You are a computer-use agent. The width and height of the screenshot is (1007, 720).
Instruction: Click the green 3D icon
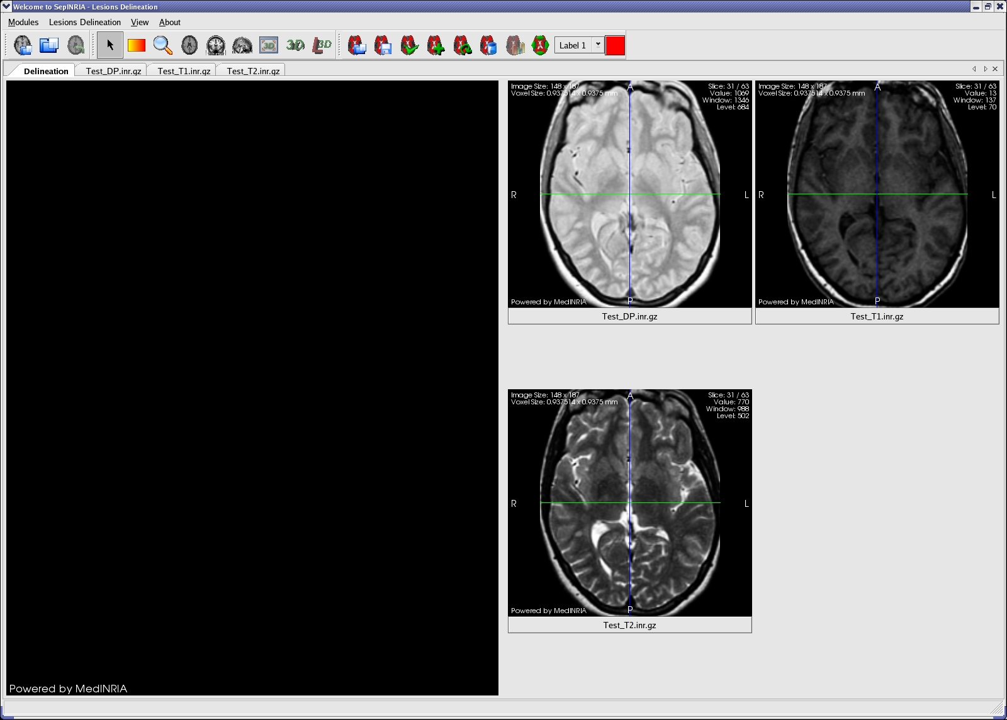click(295, 45)
